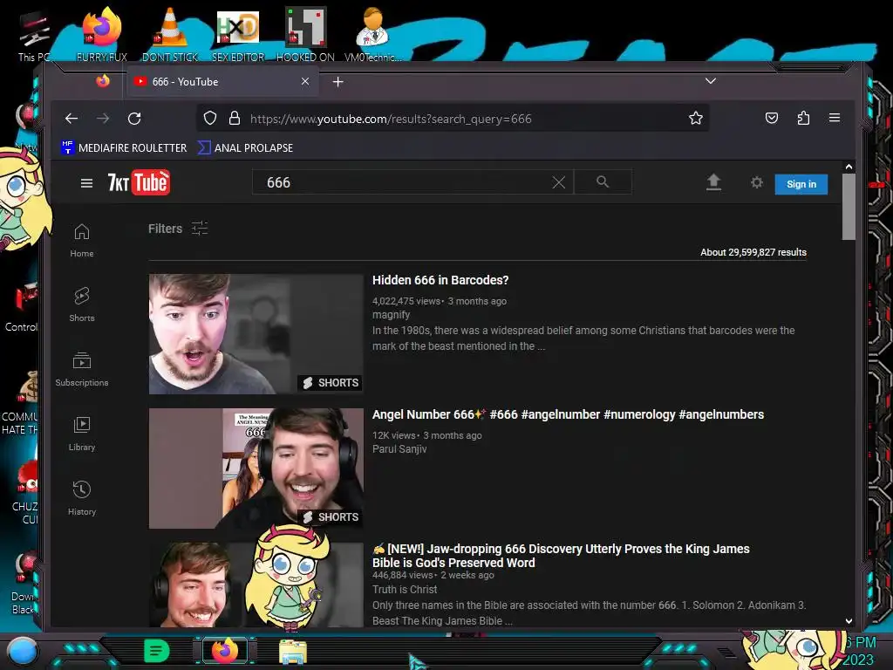Screen dimensions: 893x670
Task: Open the tracking protection shield icon
Action: point(210,119)
